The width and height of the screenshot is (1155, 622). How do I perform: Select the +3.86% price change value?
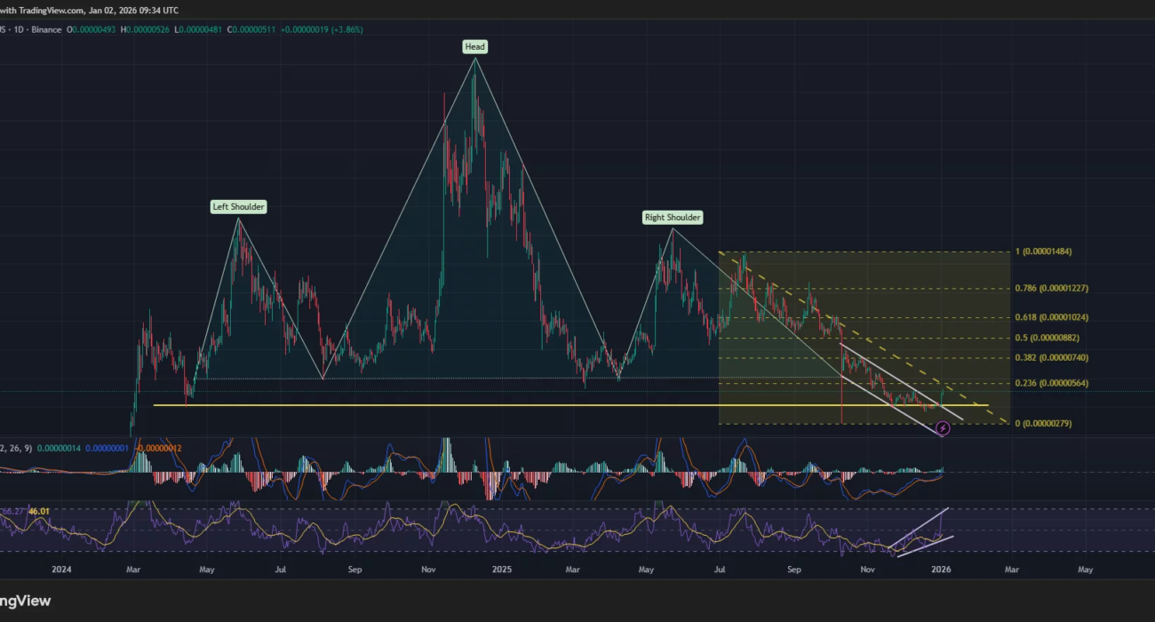coord(346,29)
